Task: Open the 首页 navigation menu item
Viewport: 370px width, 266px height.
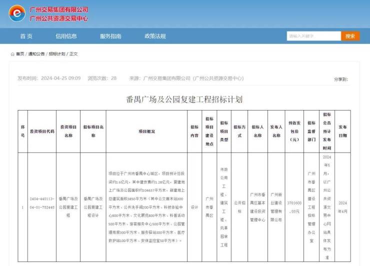Action: tap(26, 36)
